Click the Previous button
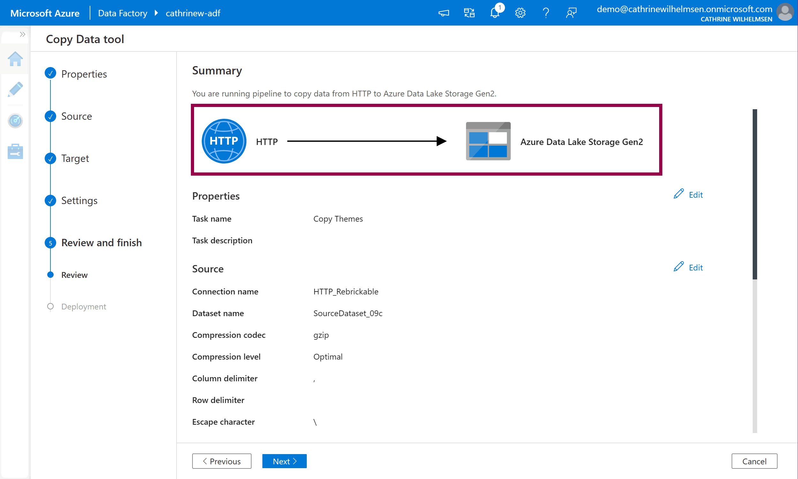Image resolution: width=798 pixels, height=479 pixels. [222, 461]
